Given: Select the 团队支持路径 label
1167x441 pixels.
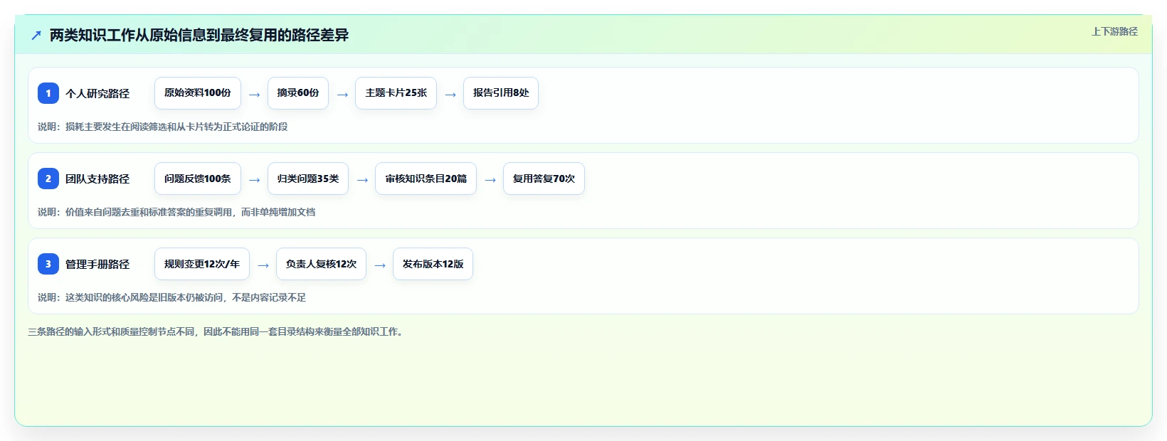Looking at the screenshot, I should tap(97, 179).
